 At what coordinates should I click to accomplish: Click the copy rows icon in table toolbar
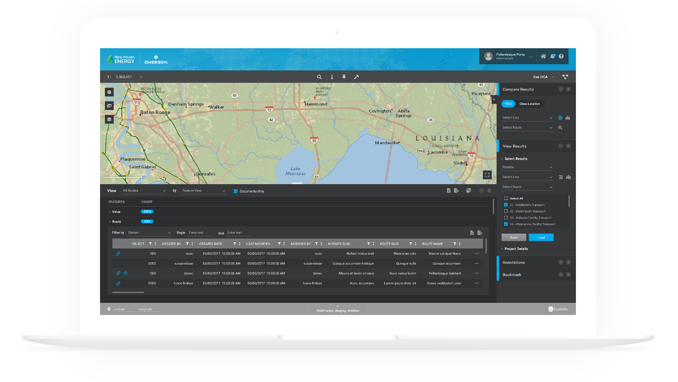coord(469,191)
